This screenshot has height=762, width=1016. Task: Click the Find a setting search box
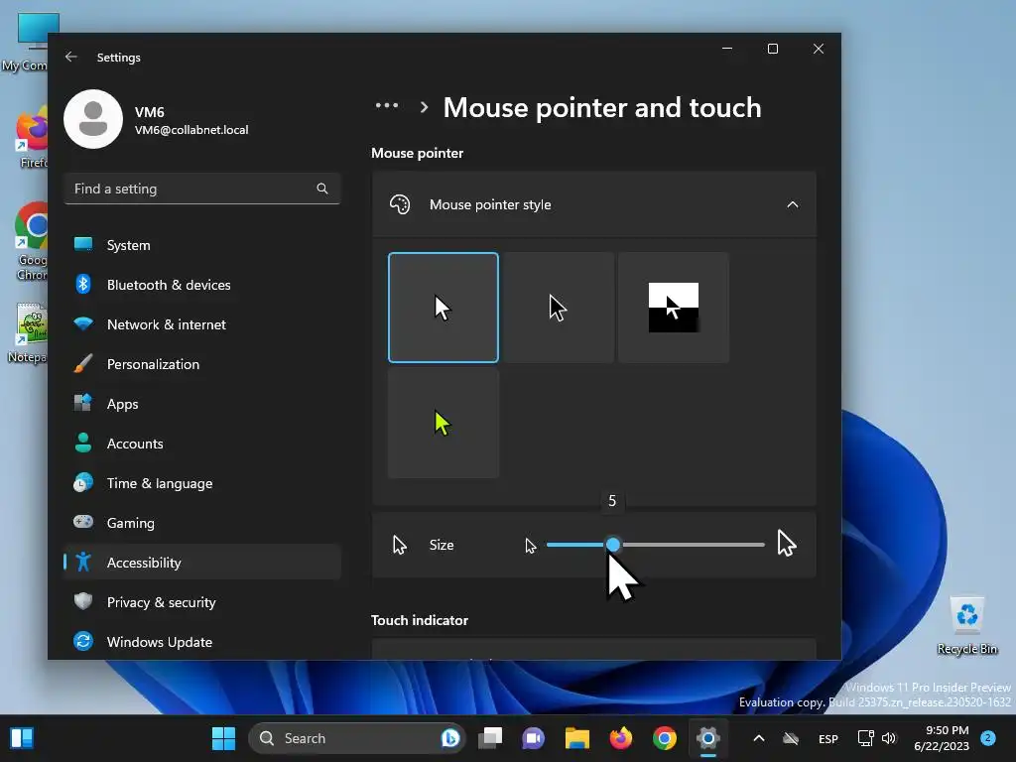pyautogui.click(x=202, y=189)
